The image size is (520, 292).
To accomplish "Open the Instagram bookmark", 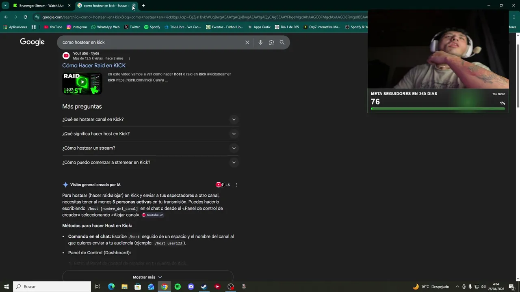I will [x=76, y=27].
